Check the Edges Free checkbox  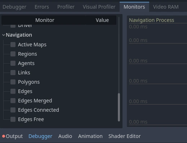(13, 119)
